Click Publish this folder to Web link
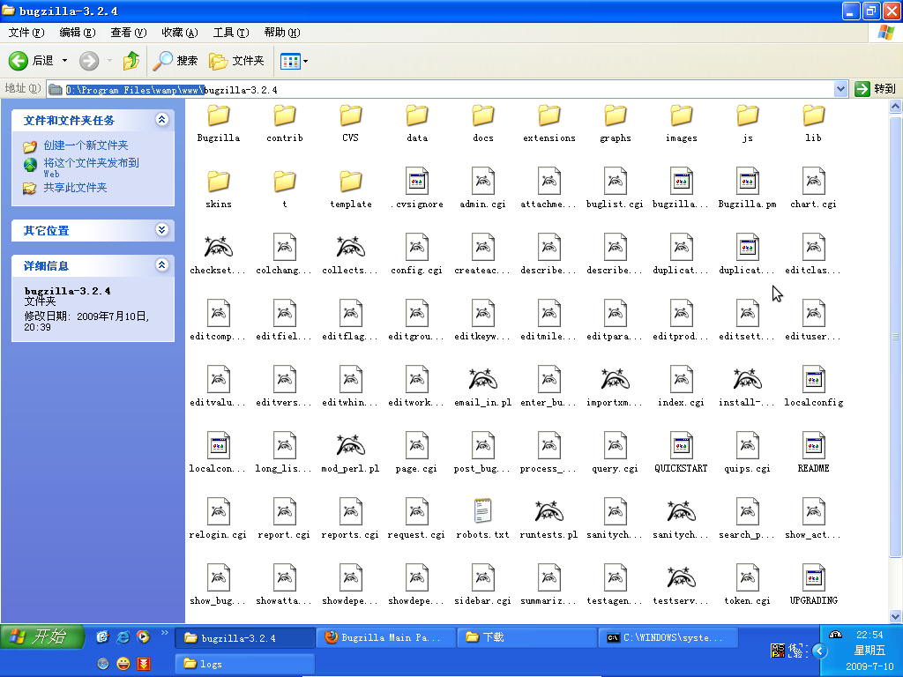This screenshot has width=903, height=677. [x=91, y=167]
